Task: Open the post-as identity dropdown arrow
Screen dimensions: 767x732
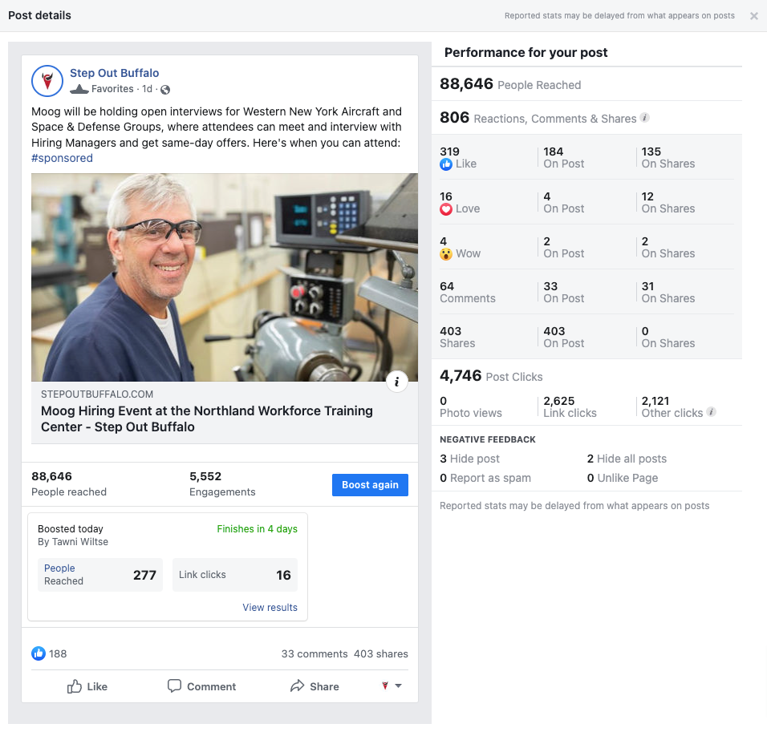Action: point(398,685)
